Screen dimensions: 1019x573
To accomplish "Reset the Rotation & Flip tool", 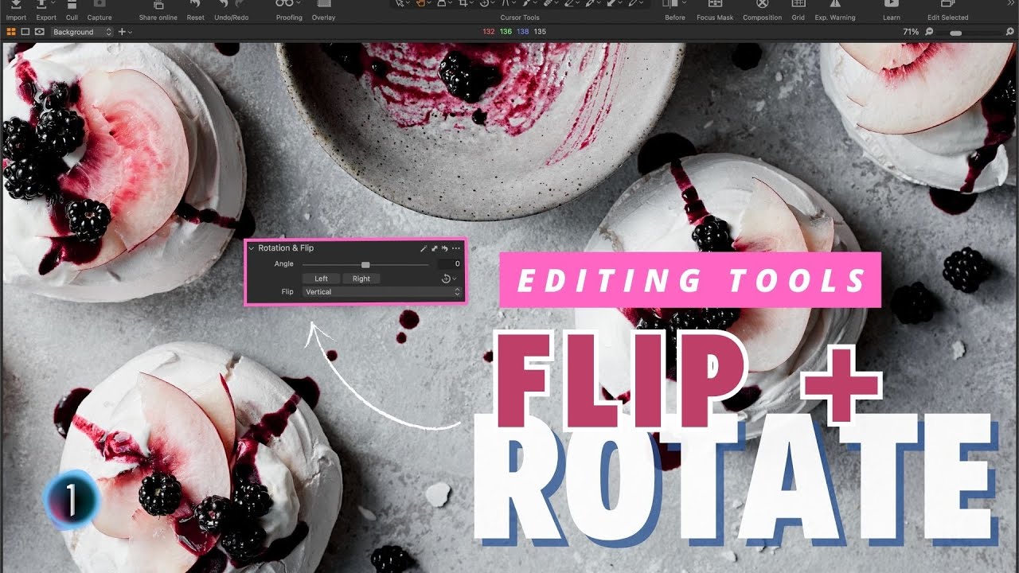I will pos(445,248).
